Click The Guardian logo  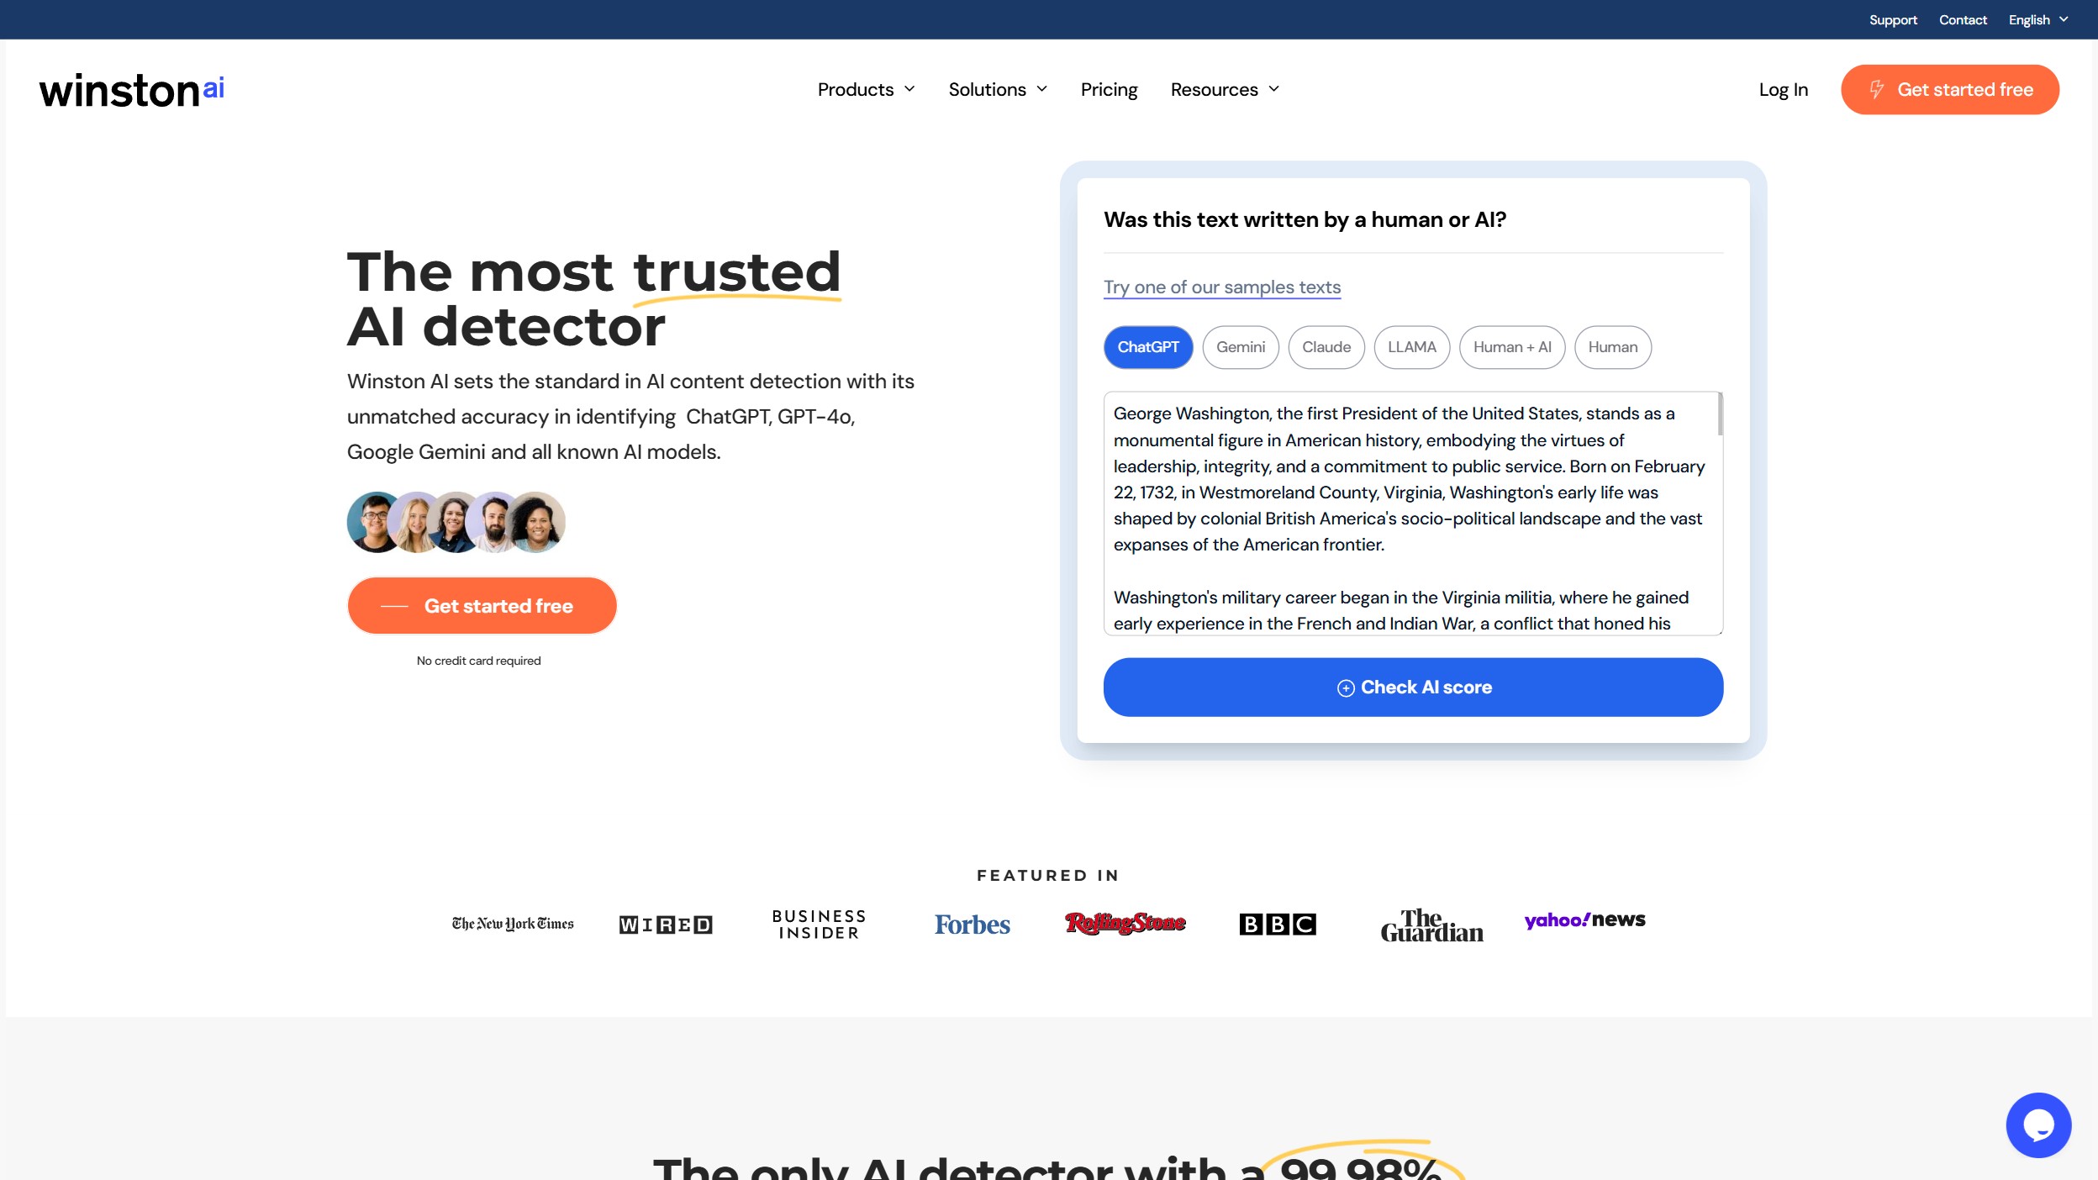(1431, 925)
